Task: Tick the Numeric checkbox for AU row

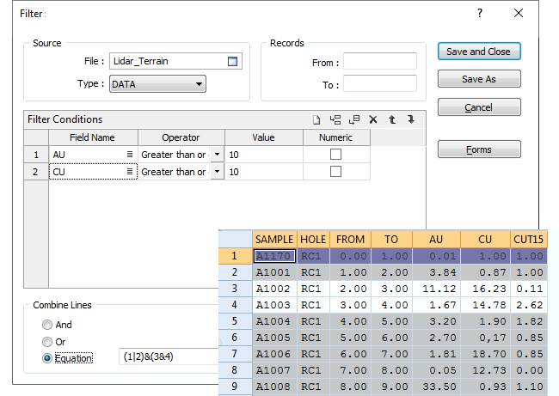Action: pyautogui.click(x=336, y=155)
